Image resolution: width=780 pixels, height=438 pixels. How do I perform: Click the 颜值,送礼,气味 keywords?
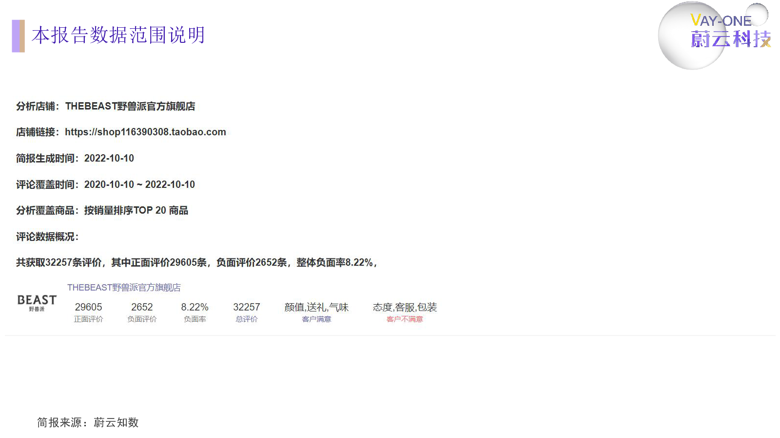316,307
